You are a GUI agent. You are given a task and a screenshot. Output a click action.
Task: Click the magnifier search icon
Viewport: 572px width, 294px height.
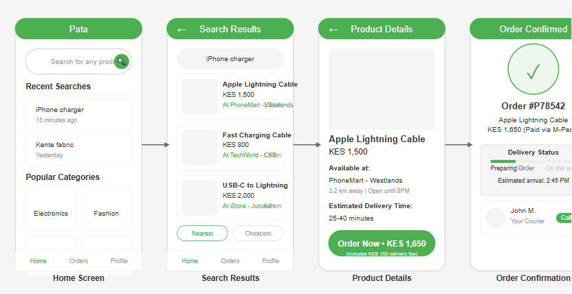pos(122,62)
